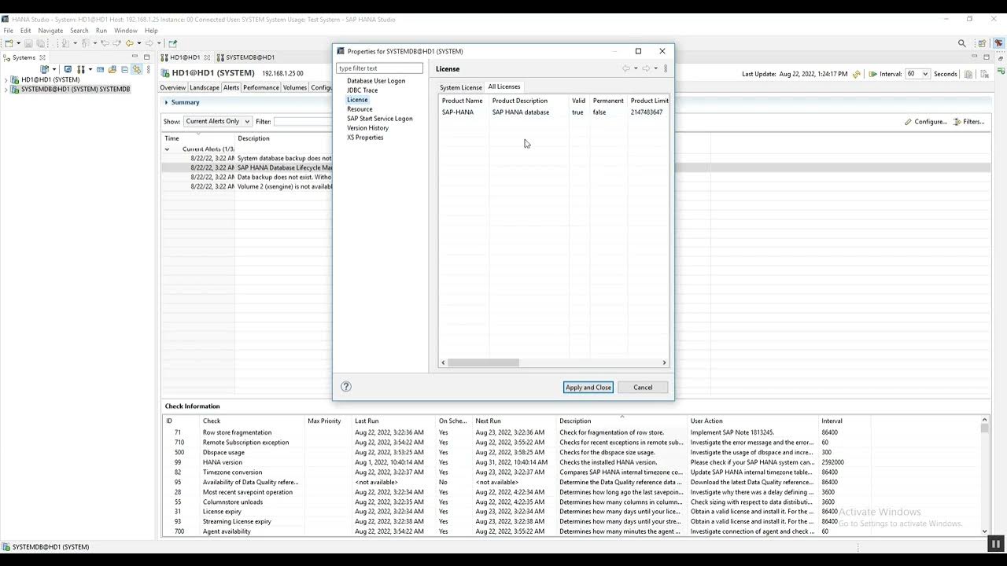
Task: Switch to the All Licenses tab
Action: [504, 86]
